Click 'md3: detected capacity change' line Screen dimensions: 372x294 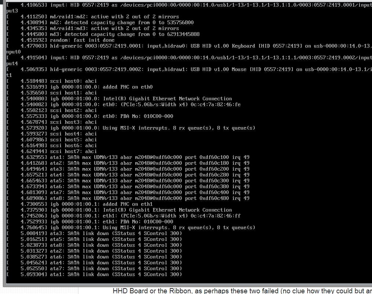(103, 34)
